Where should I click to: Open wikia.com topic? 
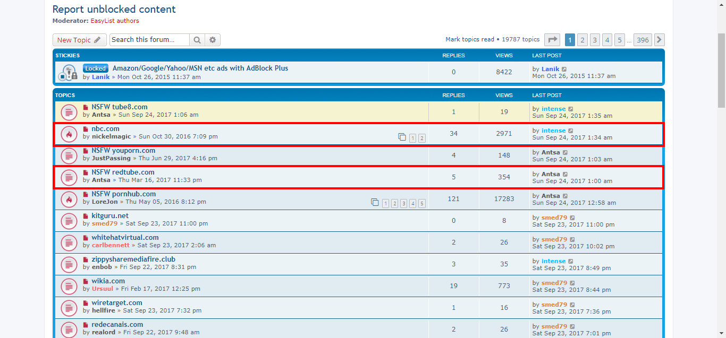point(108,281)
